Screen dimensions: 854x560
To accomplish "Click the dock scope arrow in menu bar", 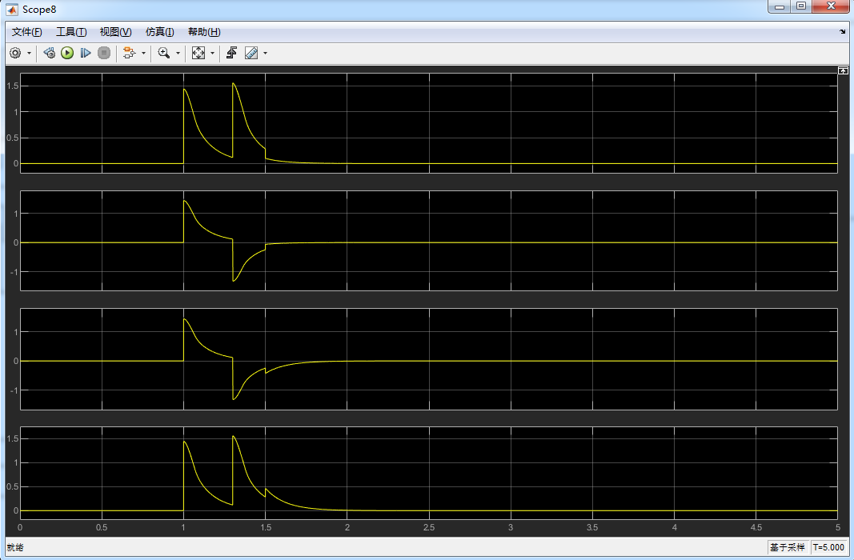I will click(x=843, y=32).
